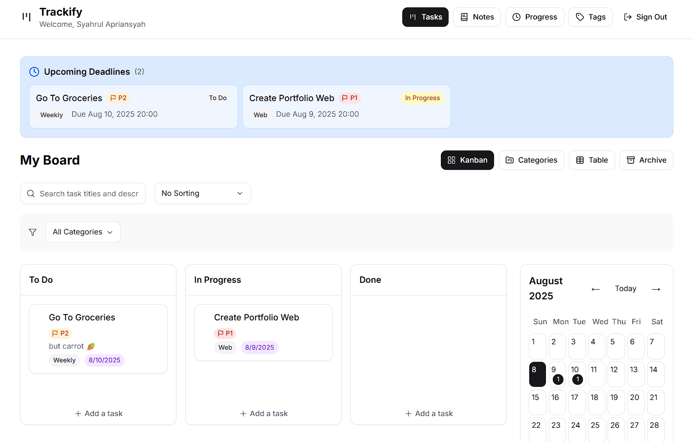Viewport: 693px width, 442px height.
Task: Switch to the Categories view
Action: point(531,160)
